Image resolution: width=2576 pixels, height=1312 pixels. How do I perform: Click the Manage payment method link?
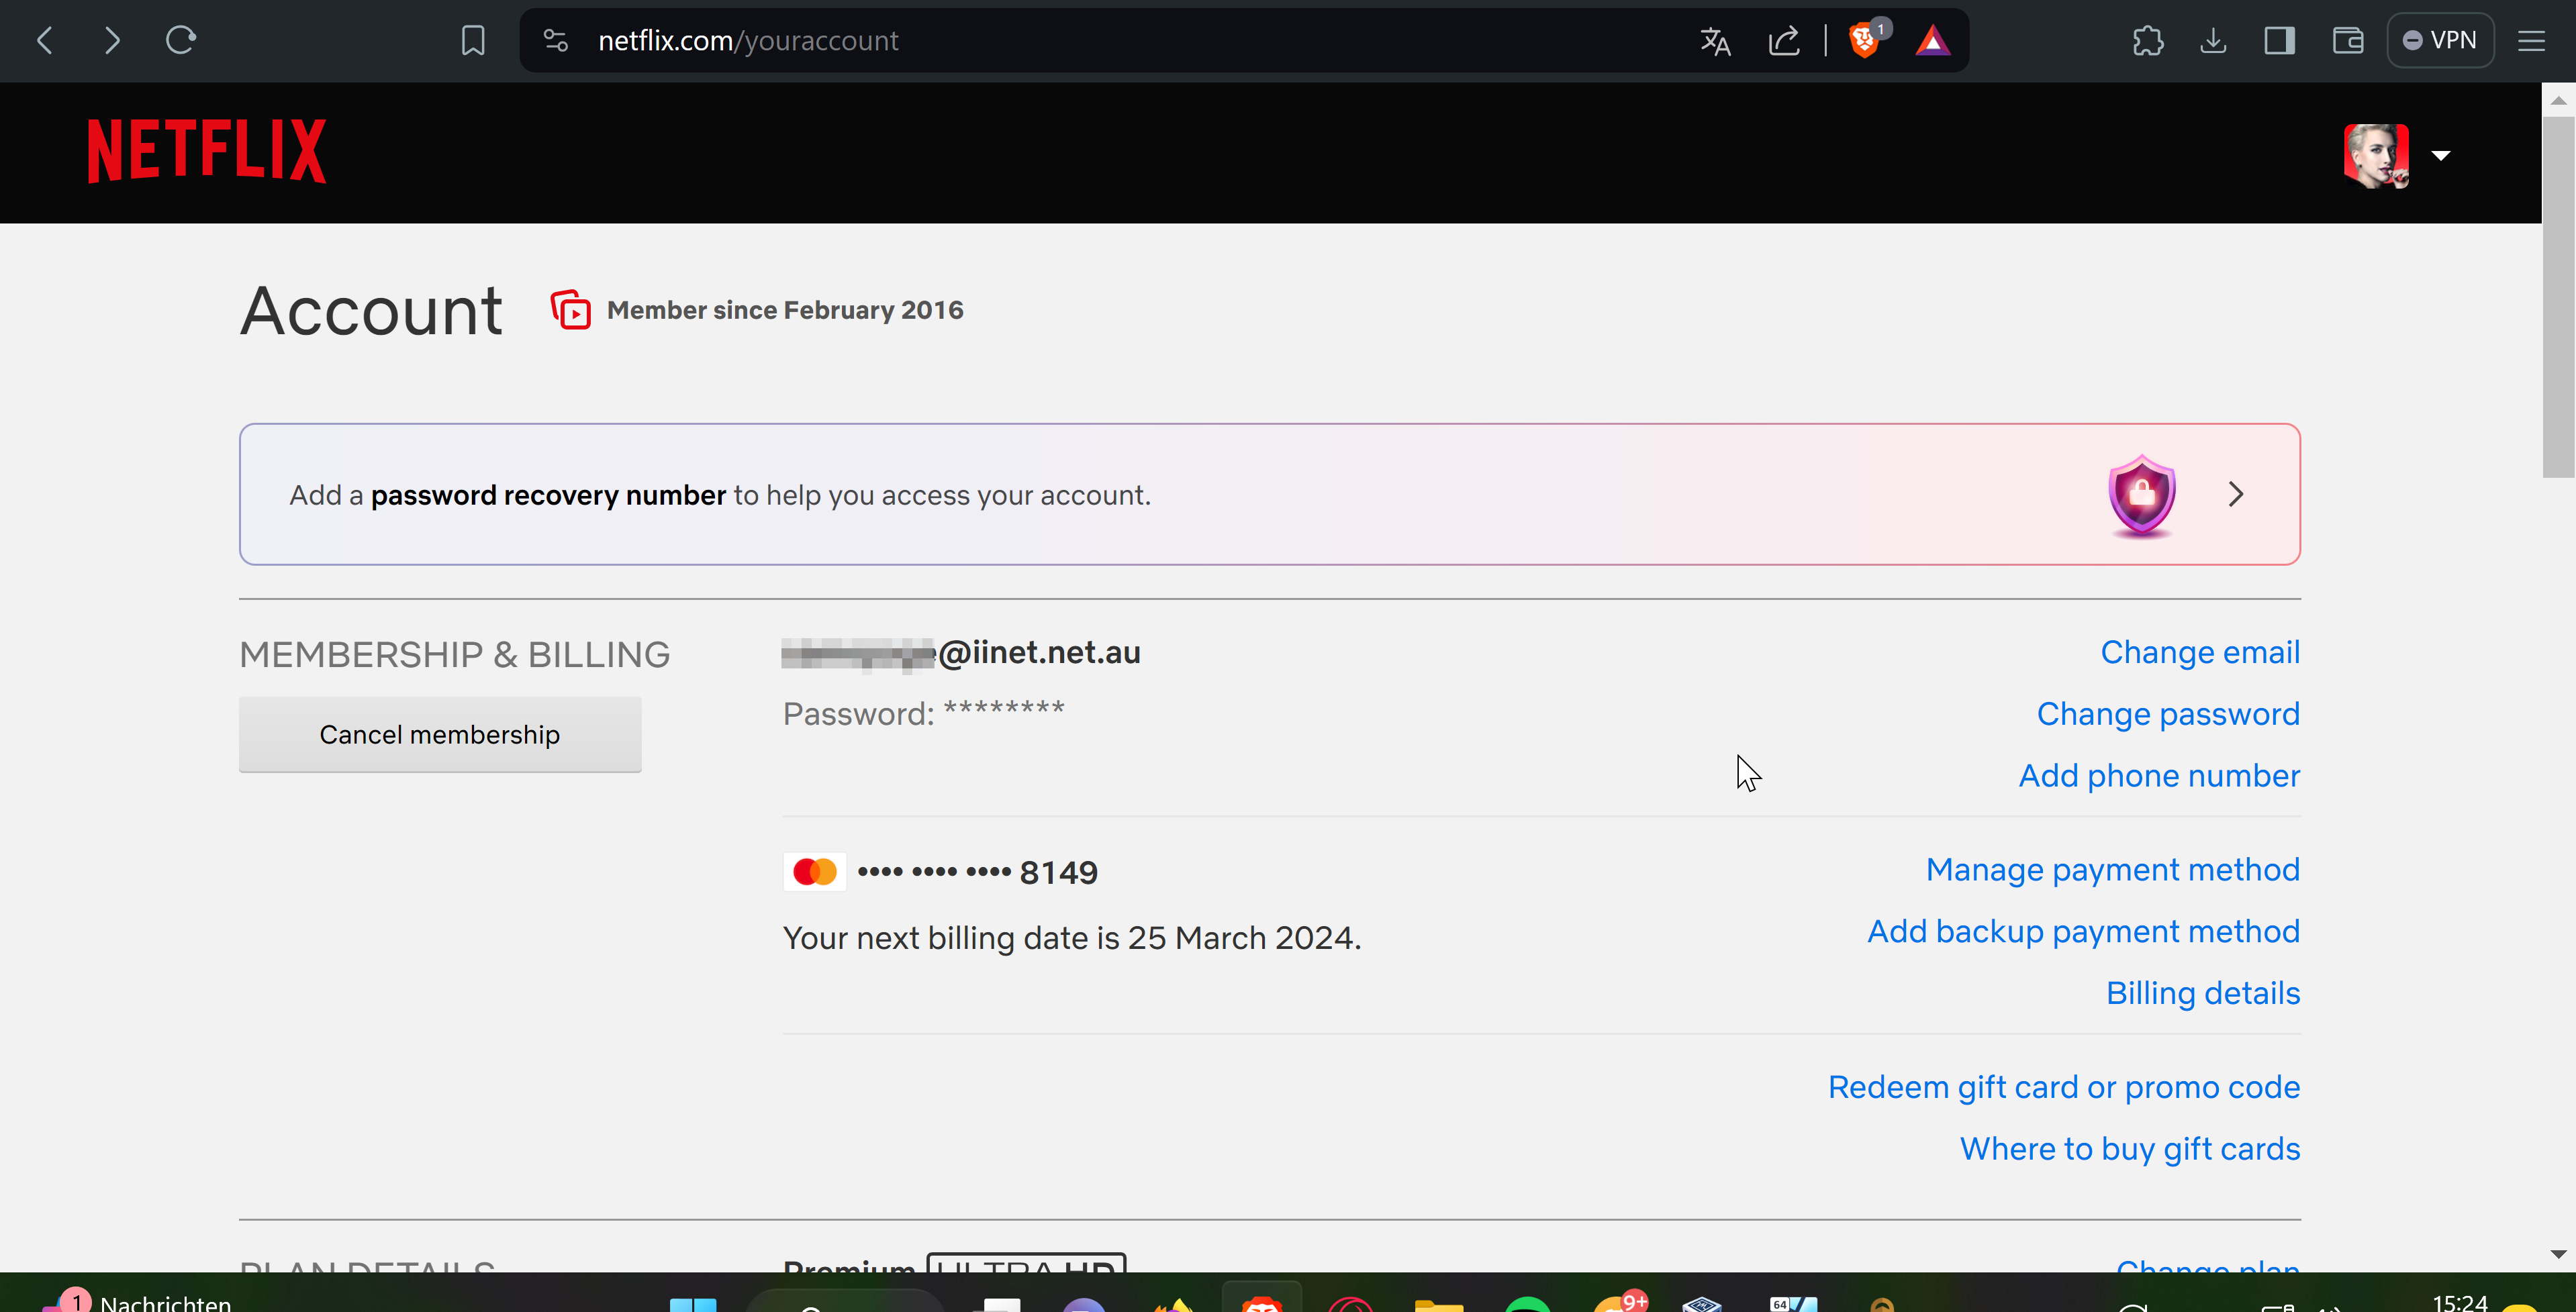click(2112, 869)
